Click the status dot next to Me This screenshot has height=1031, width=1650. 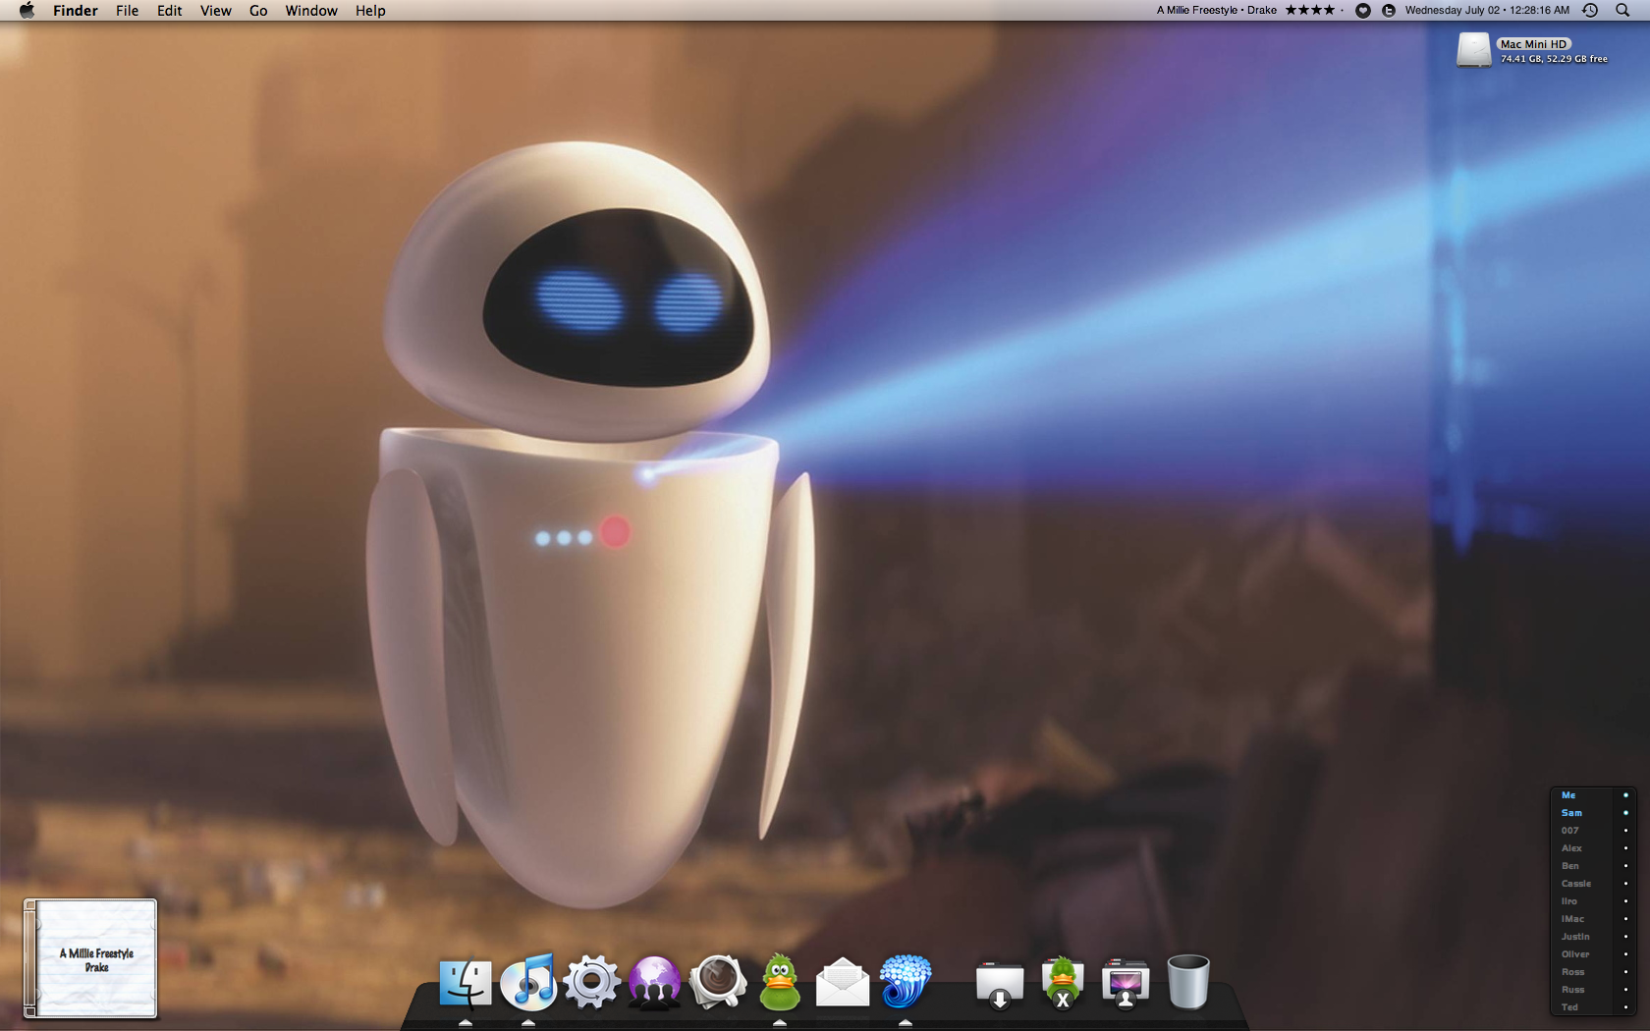coord(1625,795)
